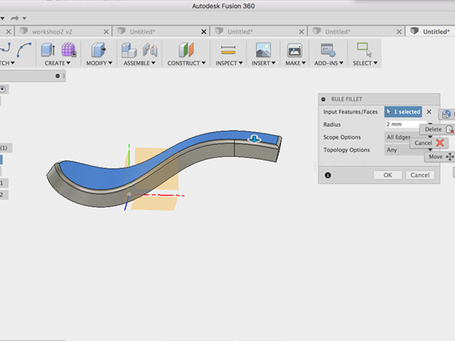Open the MODIFY dropdown menu
Screen dimensions: 455x341
[x=99, y=63]
